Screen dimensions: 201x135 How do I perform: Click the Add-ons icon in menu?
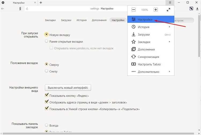click(x=133, y=49)
